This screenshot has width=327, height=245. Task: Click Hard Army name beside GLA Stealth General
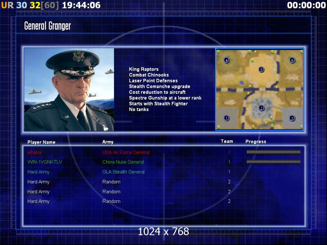(38, 172)
